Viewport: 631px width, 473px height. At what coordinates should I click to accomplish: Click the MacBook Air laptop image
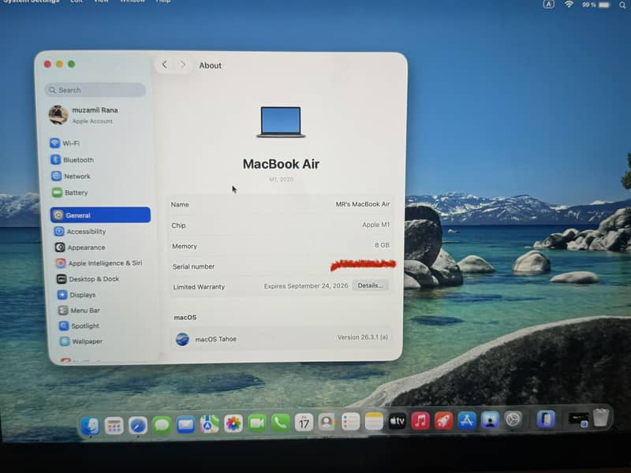281,122
